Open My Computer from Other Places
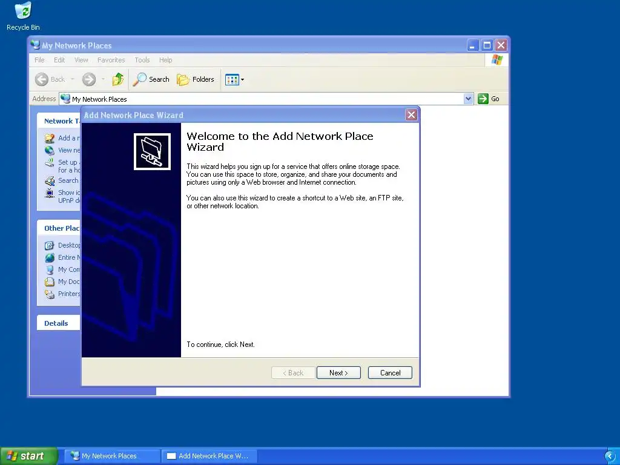 point(62,269)
